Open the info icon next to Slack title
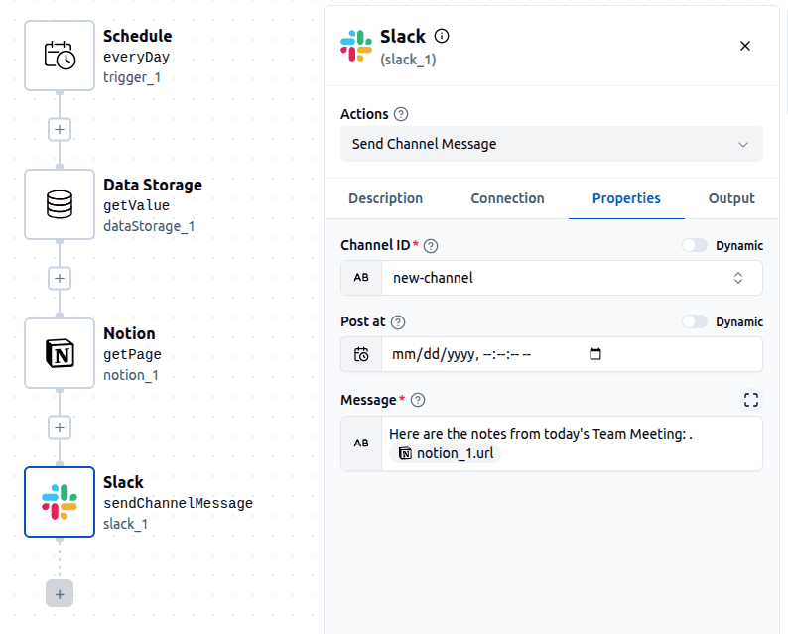 point(442,36)
